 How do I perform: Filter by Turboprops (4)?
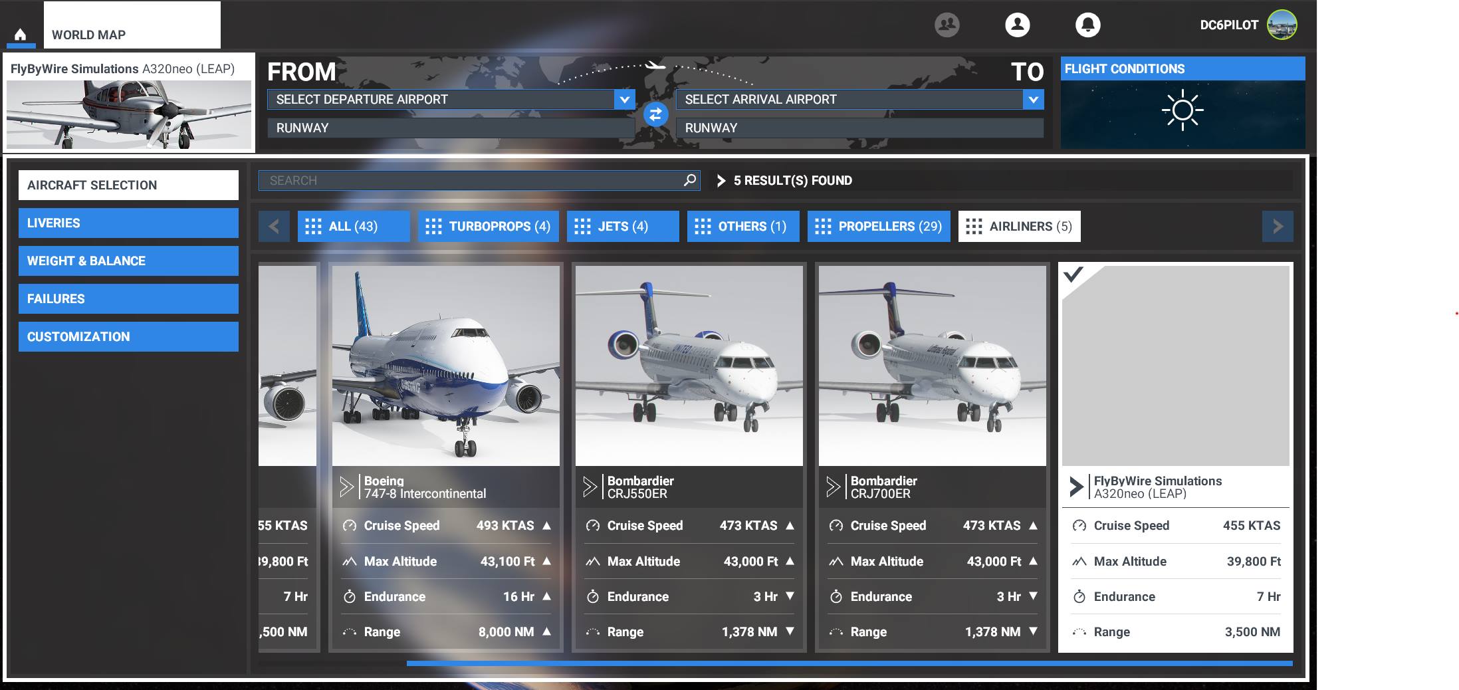(x=488, y=227)
